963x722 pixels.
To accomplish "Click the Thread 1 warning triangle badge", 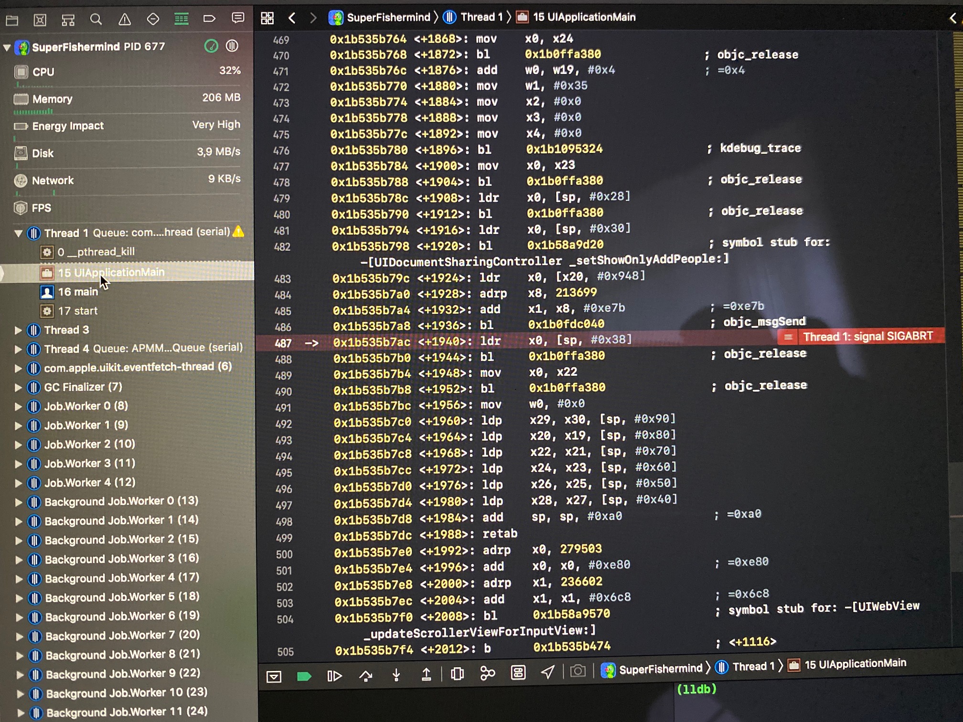I will [x=238, y=232].
